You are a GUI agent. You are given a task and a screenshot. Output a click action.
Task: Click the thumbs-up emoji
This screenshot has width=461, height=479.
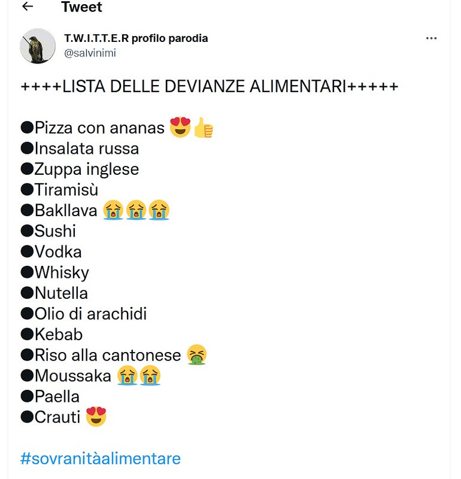(x=204, y=128)
